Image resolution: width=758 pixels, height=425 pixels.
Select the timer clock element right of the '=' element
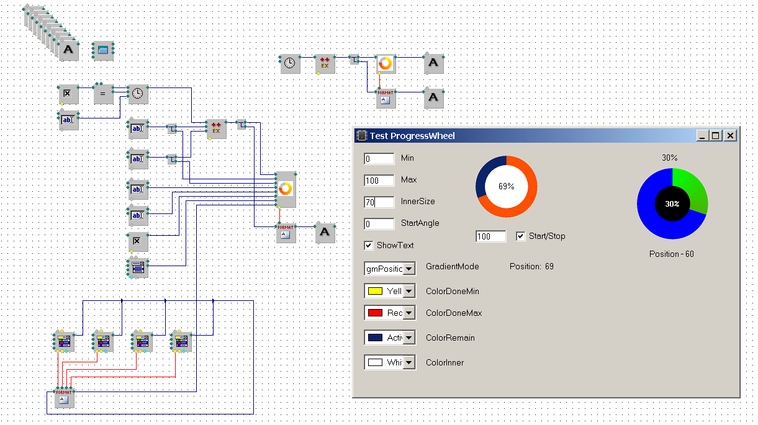[138, 94]
